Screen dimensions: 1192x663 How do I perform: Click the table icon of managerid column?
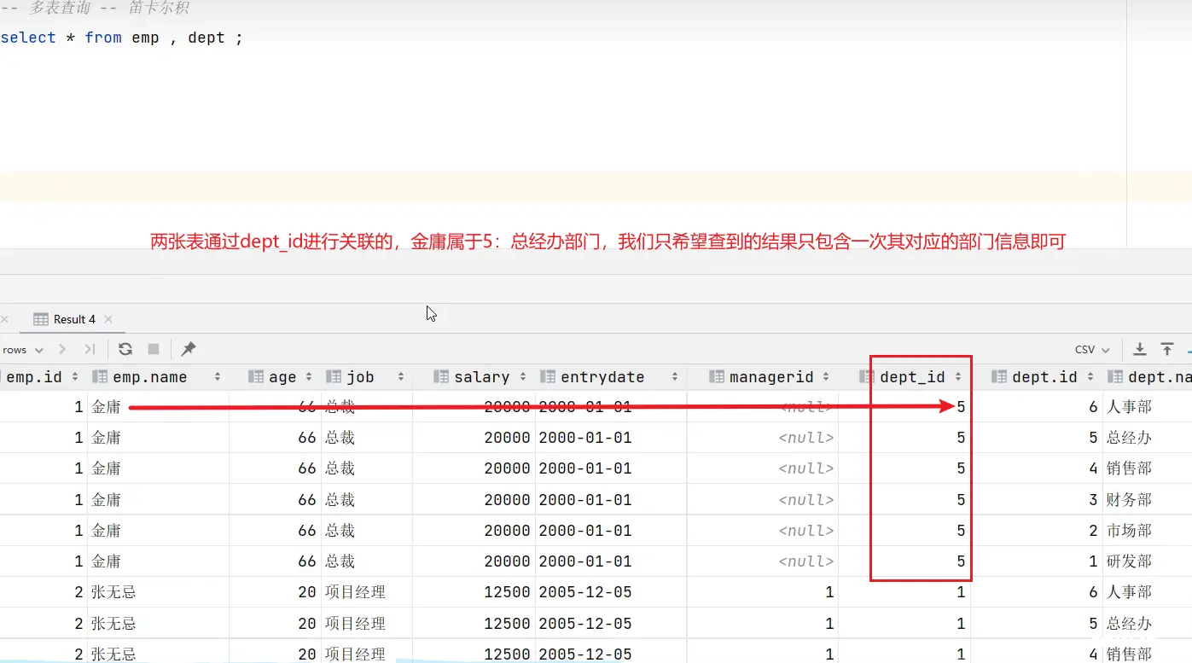tap(717, 377)
